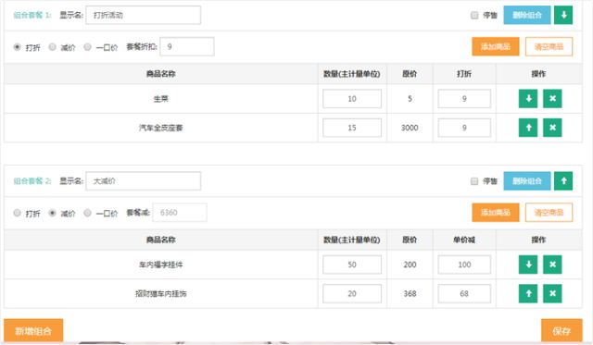Edit quantity field for 汽车全皮座套
This screenshot has width=593, height=345.
click(x=352, y=128)
